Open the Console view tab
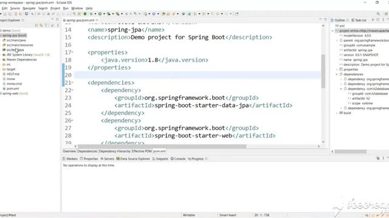The image size is (389, 218). (178, 159)
